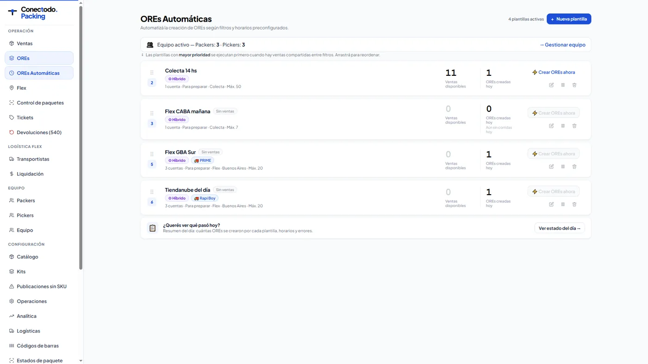This screenshot has width=648, height=364.
Task: Click the Tickets tag icon in the sidebar
Action: click(x=12, y=117)
